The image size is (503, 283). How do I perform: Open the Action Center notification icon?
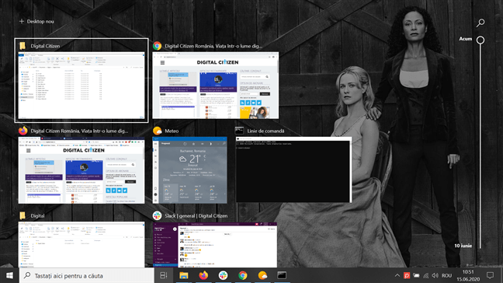pyautogui.click(x=490, y=275)
